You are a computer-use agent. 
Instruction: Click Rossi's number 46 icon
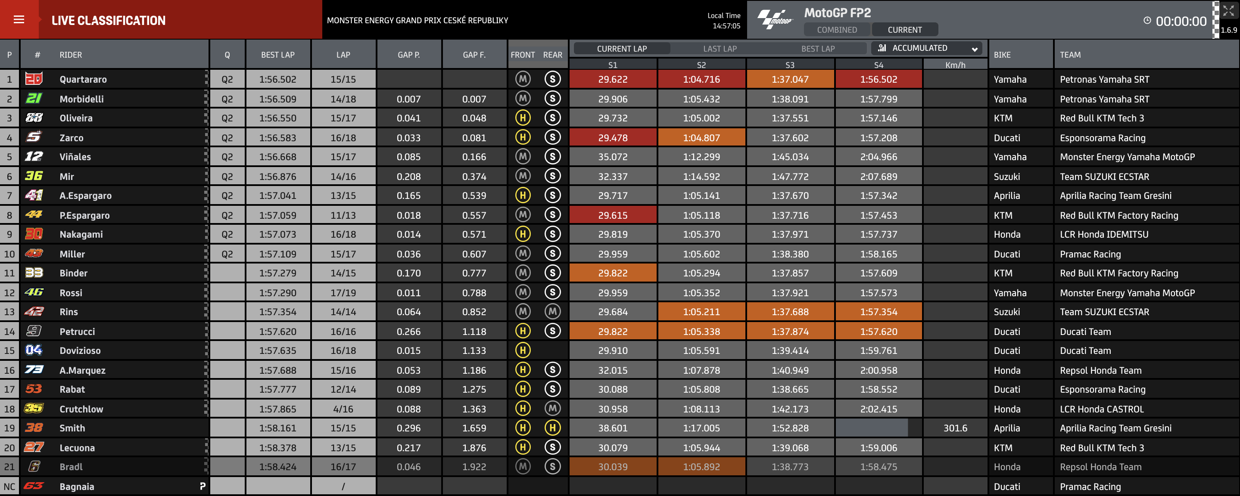(x=34, y=292)
